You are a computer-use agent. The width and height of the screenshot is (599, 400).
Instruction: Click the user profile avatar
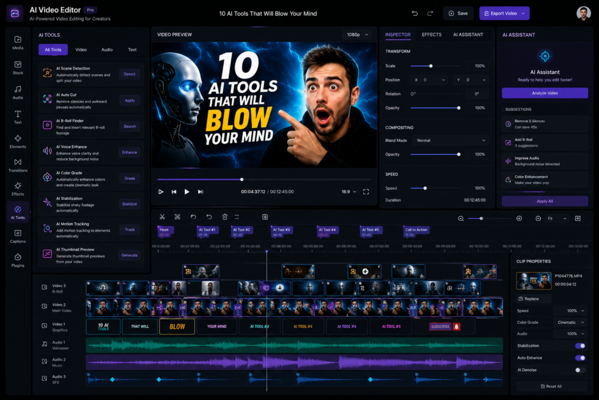pyautogui.click(x=583, y=13)
